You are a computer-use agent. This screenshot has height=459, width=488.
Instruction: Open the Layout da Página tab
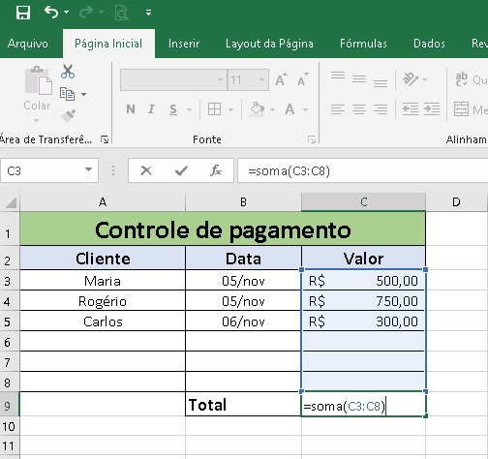coord(269,44)
